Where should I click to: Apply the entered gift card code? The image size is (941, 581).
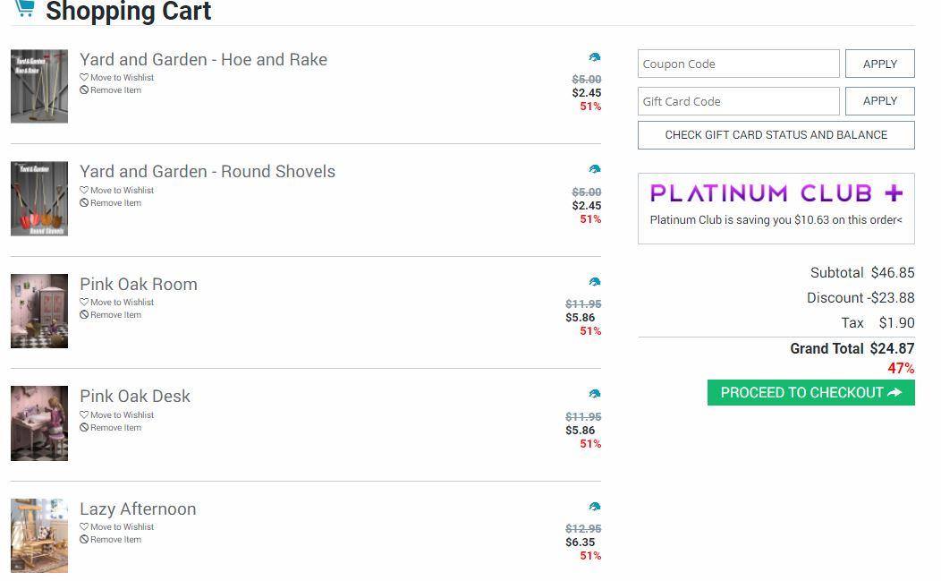pyautogui.click(x=879, y=101)
